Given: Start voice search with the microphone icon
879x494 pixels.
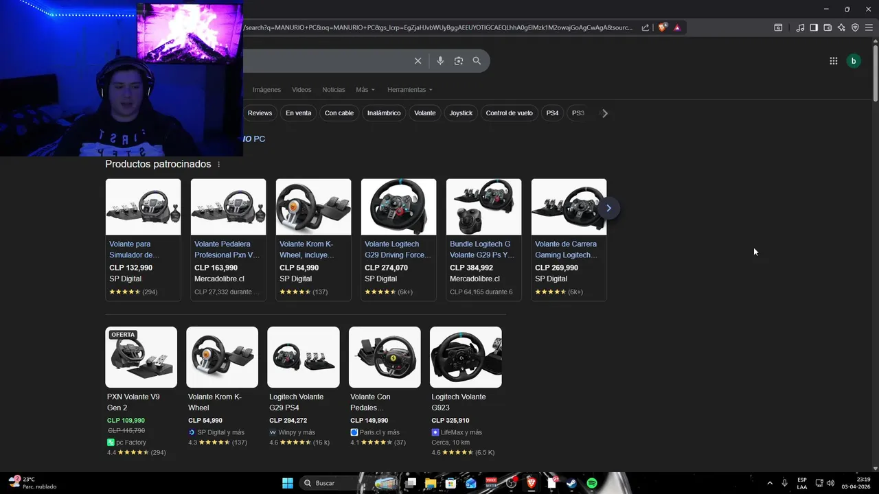Looking at the screenshot, I should 440,61.
